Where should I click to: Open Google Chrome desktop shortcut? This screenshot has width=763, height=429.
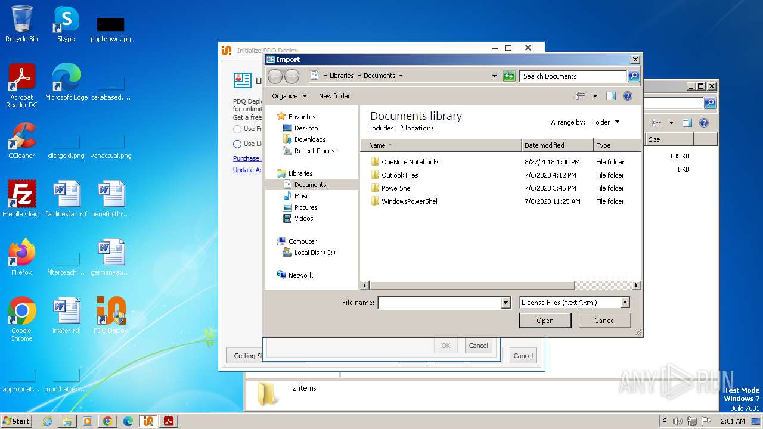click(x=21, y=319)
